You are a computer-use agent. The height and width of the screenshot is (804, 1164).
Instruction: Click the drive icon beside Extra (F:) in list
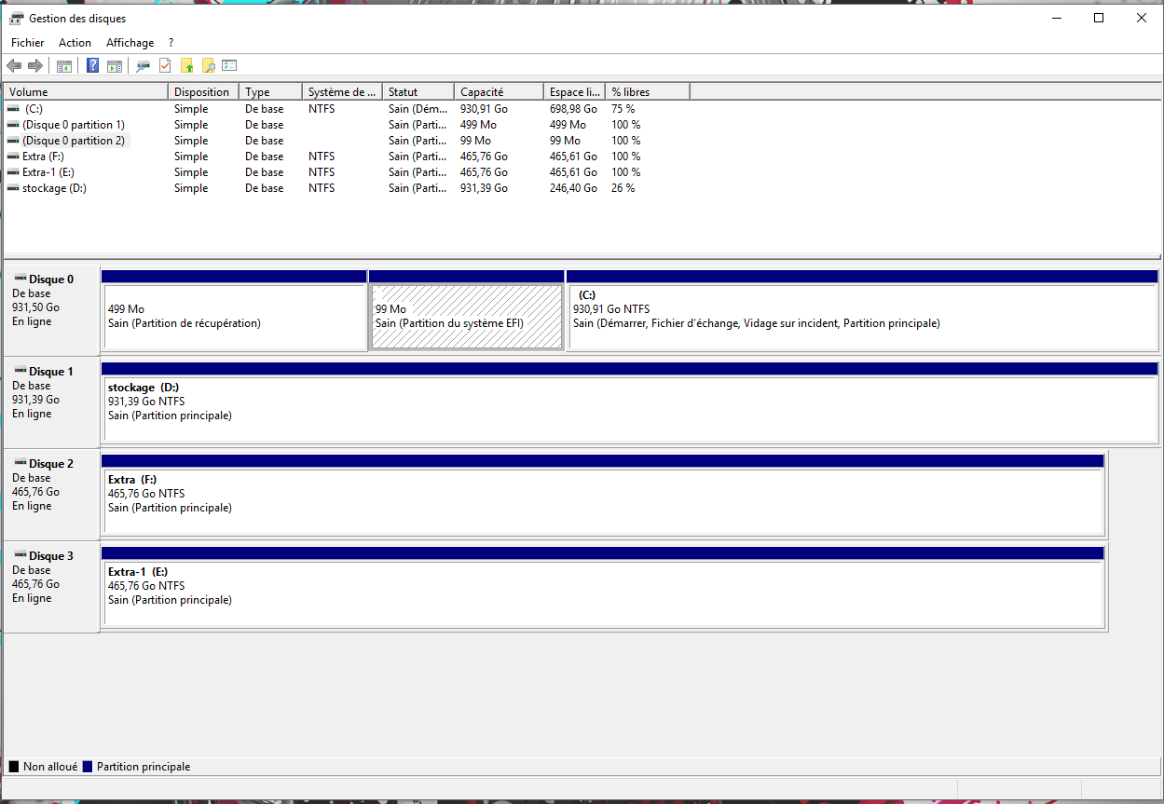pos(13,157)
